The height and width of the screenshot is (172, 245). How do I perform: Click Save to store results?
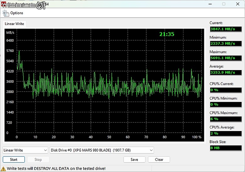(134, 159)
